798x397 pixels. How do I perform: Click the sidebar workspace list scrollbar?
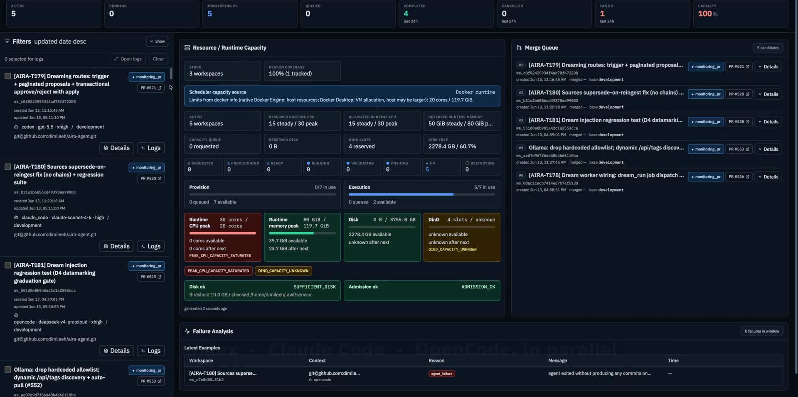[171, 74]
